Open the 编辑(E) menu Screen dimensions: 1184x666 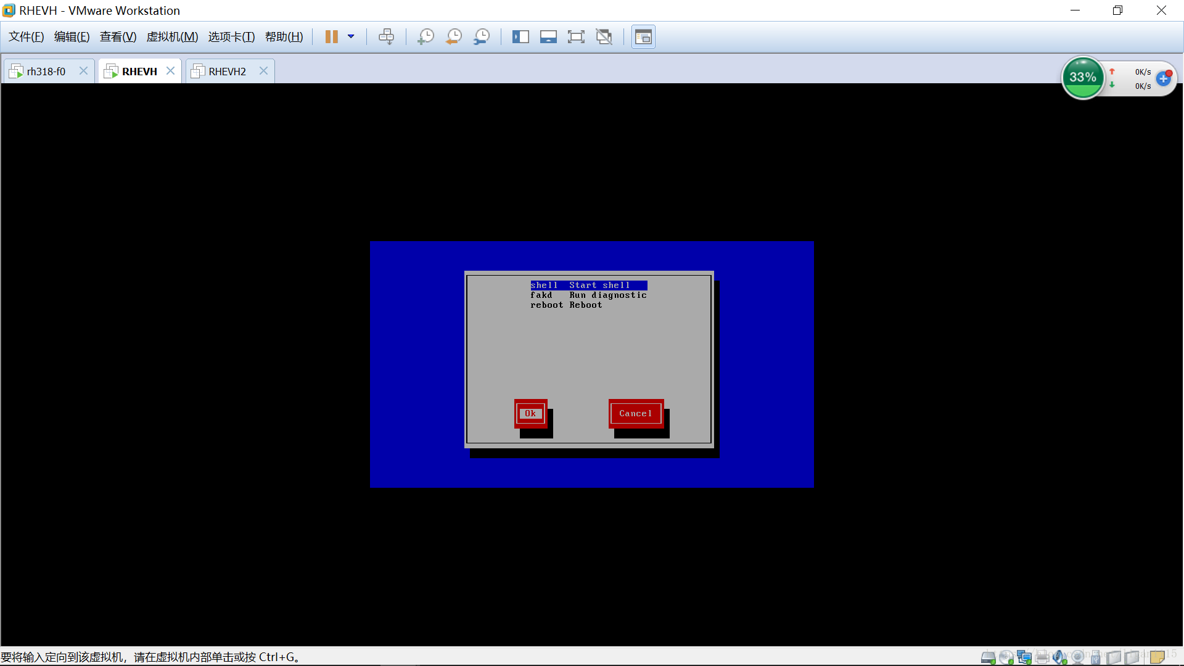[72, 37]
